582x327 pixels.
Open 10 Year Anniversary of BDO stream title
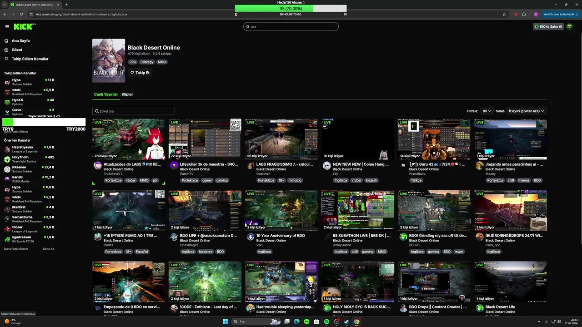[281, 236]
